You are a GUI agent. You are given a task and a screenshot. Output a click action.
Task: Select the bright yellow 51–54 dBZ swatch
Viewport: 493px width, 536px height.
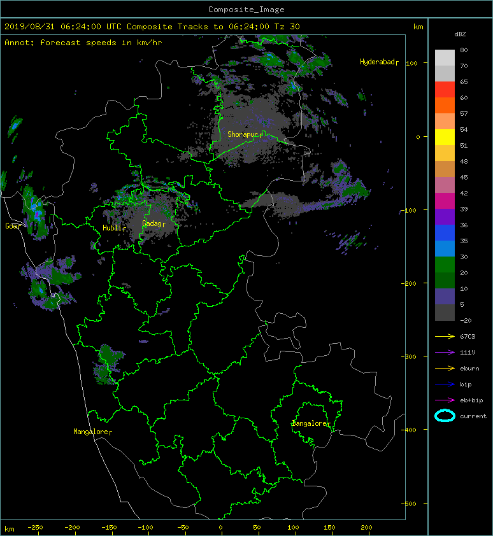coord(445,137)
